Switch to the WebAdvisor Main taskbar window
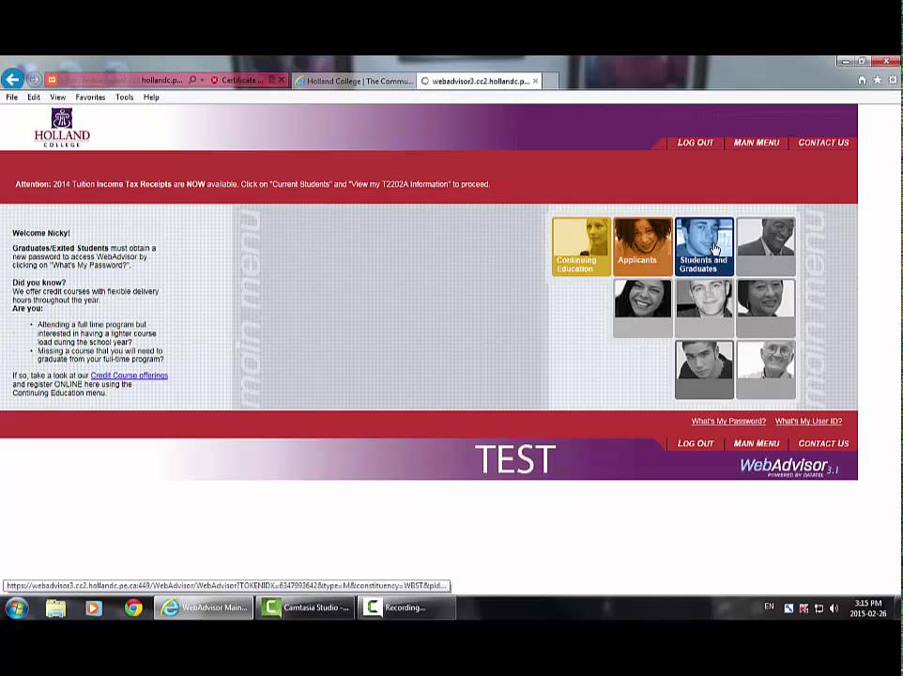 (204, 608)
